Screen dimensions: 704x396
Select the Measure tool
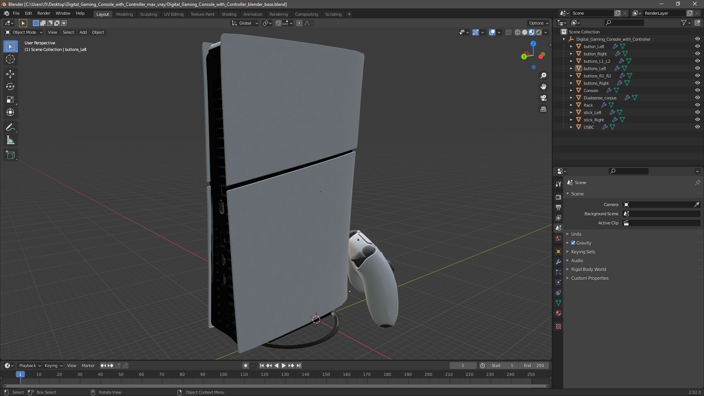click(x=10, y=140)
